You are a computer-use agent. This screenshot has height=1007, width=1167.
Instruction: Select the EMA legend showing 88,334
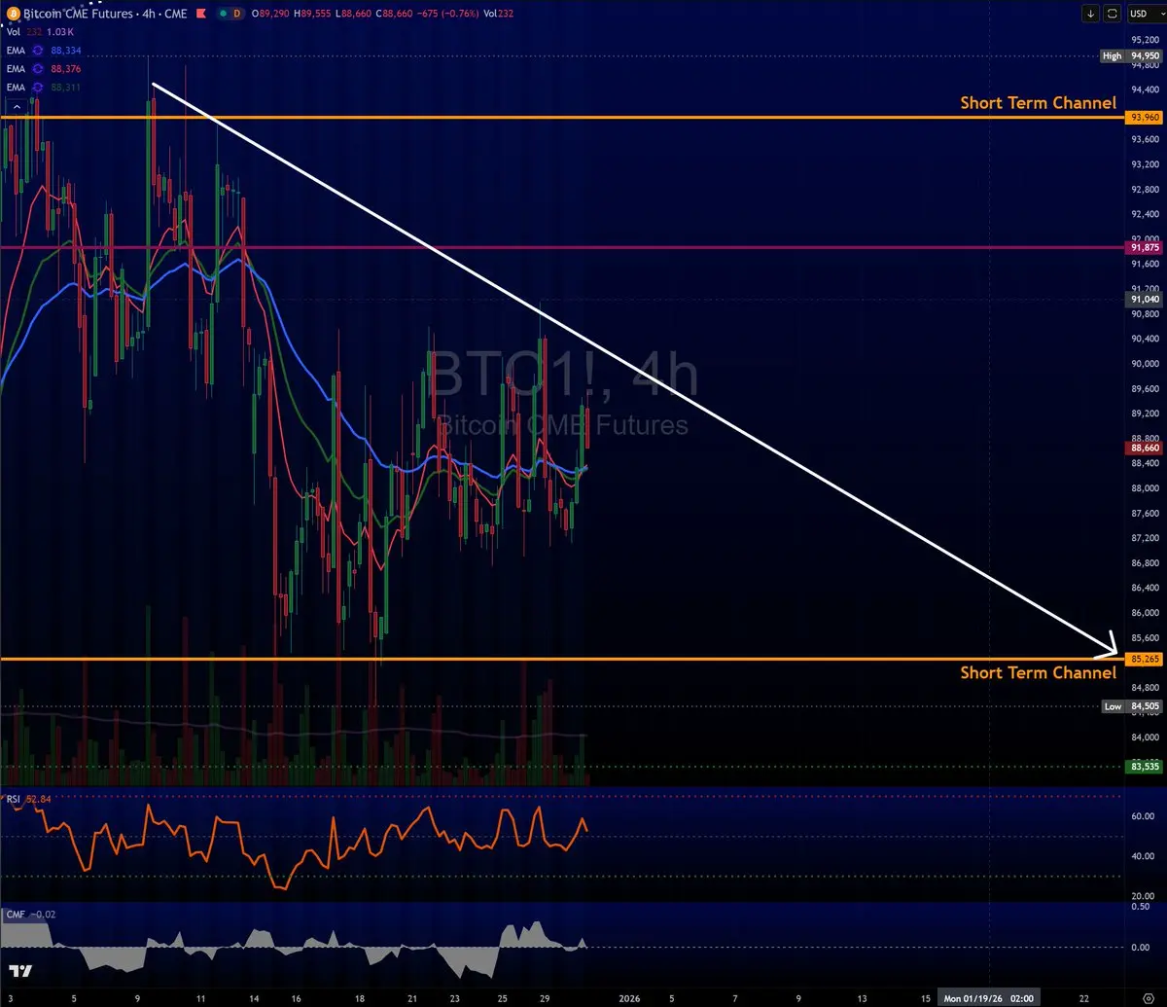pyautogui.click(x=44, y=50)
